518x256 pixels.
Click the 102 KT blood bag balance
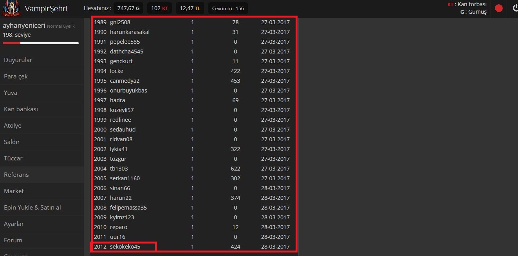tap(159, 8)
